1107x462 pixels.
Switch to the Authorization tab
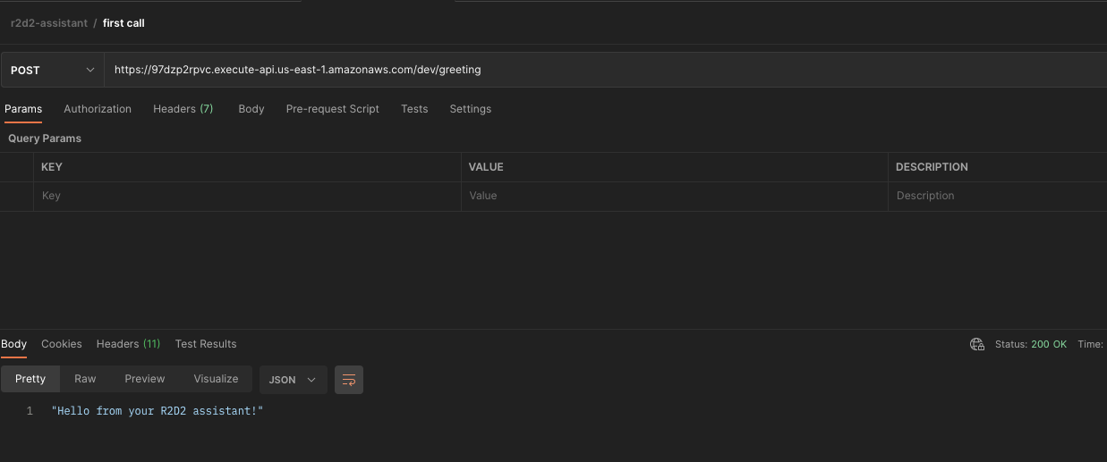coord(98,109)
